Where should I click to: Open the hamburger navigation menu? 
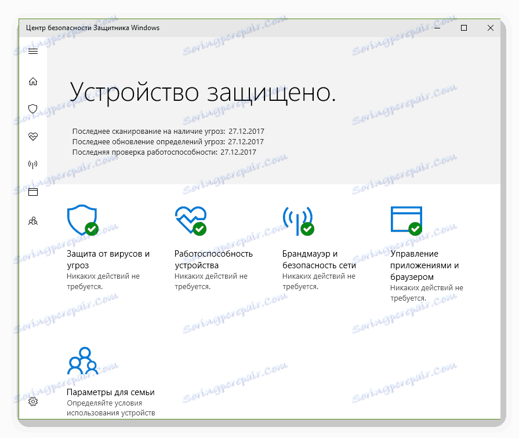[x=33, y=52]
